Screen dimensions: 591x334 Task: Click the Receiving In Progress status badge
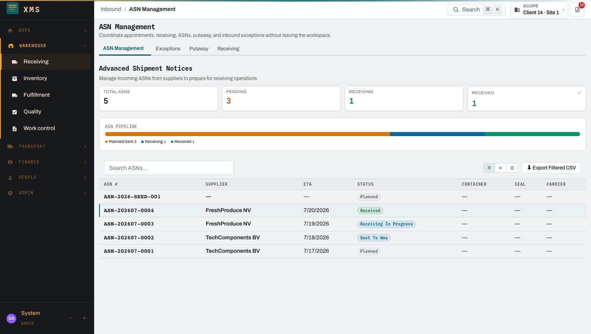386,224
